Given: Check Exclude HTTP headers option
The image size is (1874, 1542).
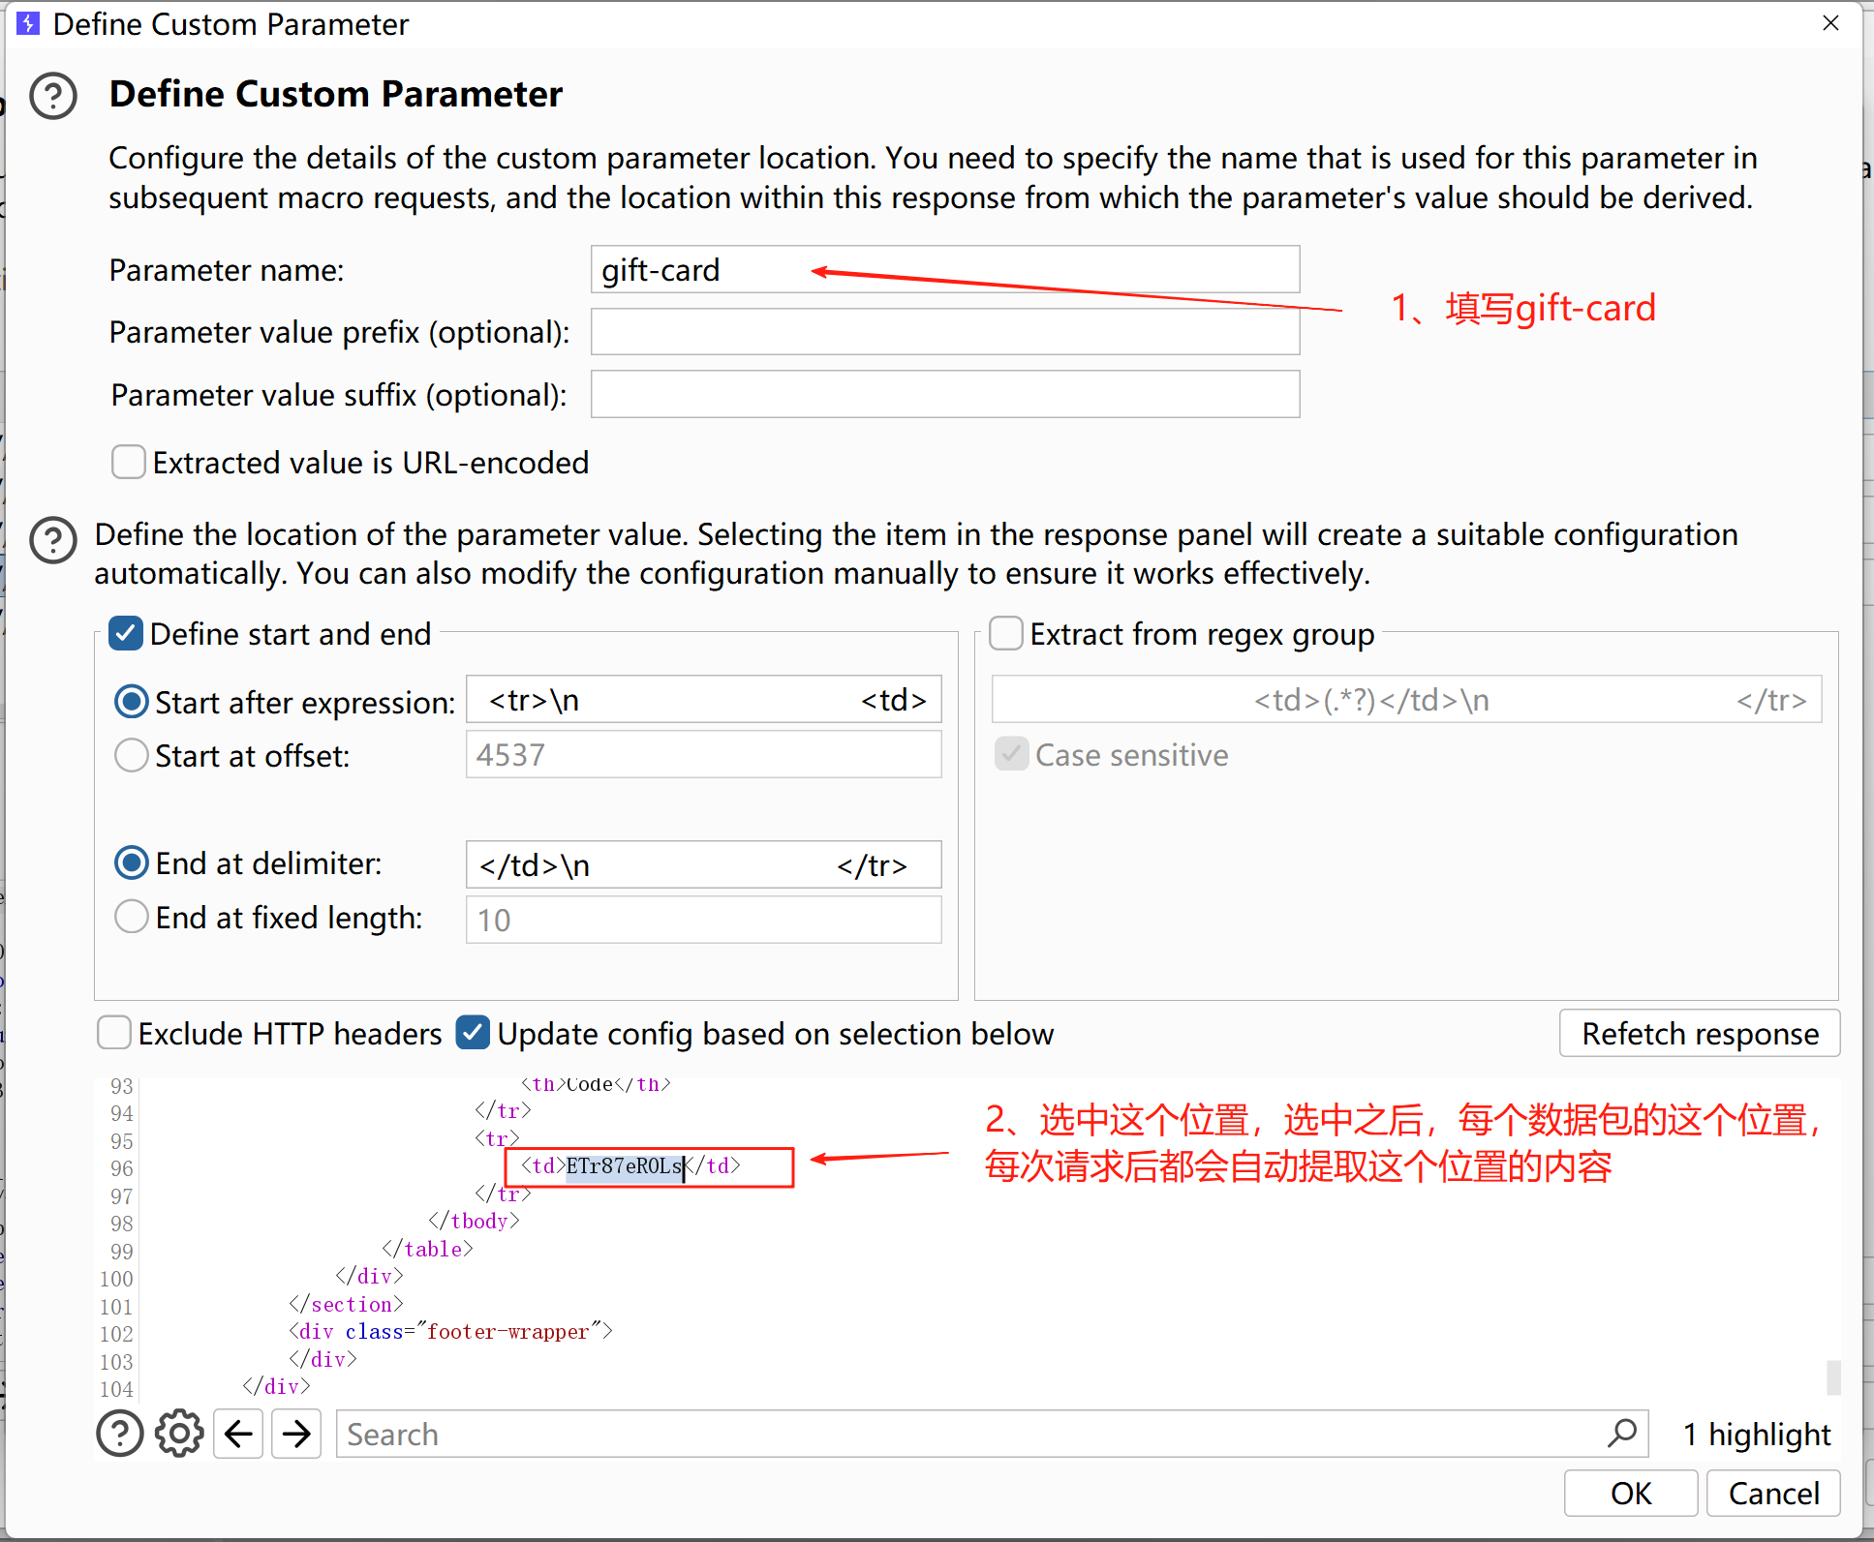Looking at the screenshot, I should coord(114,1033).
